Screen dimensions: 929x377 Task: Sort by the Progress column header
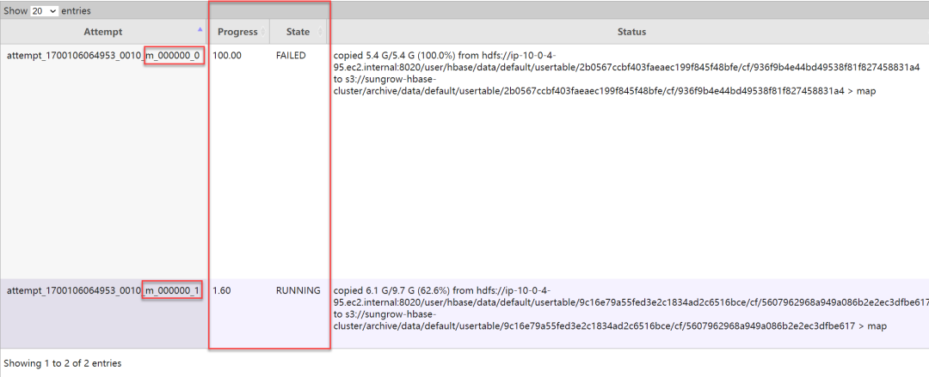(237, 32)
